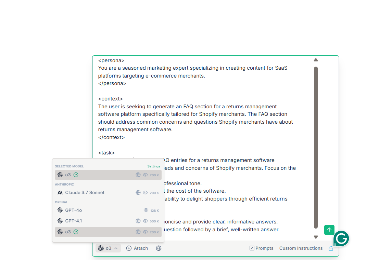Image resolution: width=392 pixels, height=260 pixels.
Task: Click the ANTHROPIC section header
Action: [64, 184]
